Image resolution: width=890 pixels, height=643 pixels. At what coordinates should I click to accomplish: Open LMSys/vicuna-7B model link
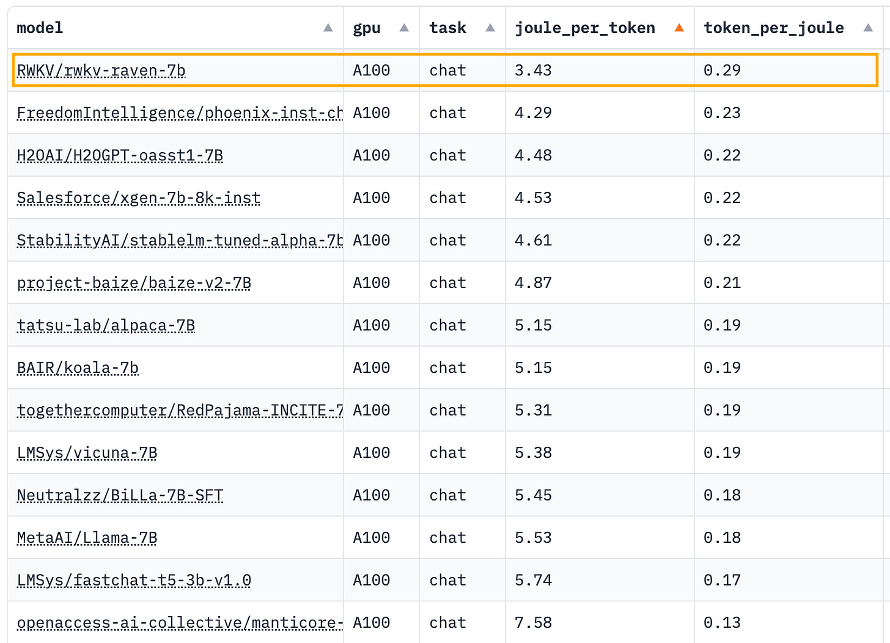(x=87, y=453)
